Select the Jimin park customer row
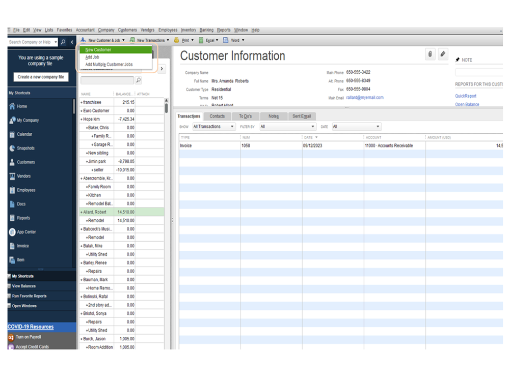 (x=122, y=161)
